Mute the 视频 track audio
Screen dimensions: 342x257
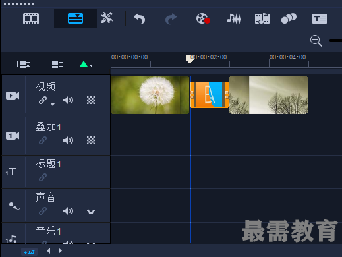[x=68, y=100]
